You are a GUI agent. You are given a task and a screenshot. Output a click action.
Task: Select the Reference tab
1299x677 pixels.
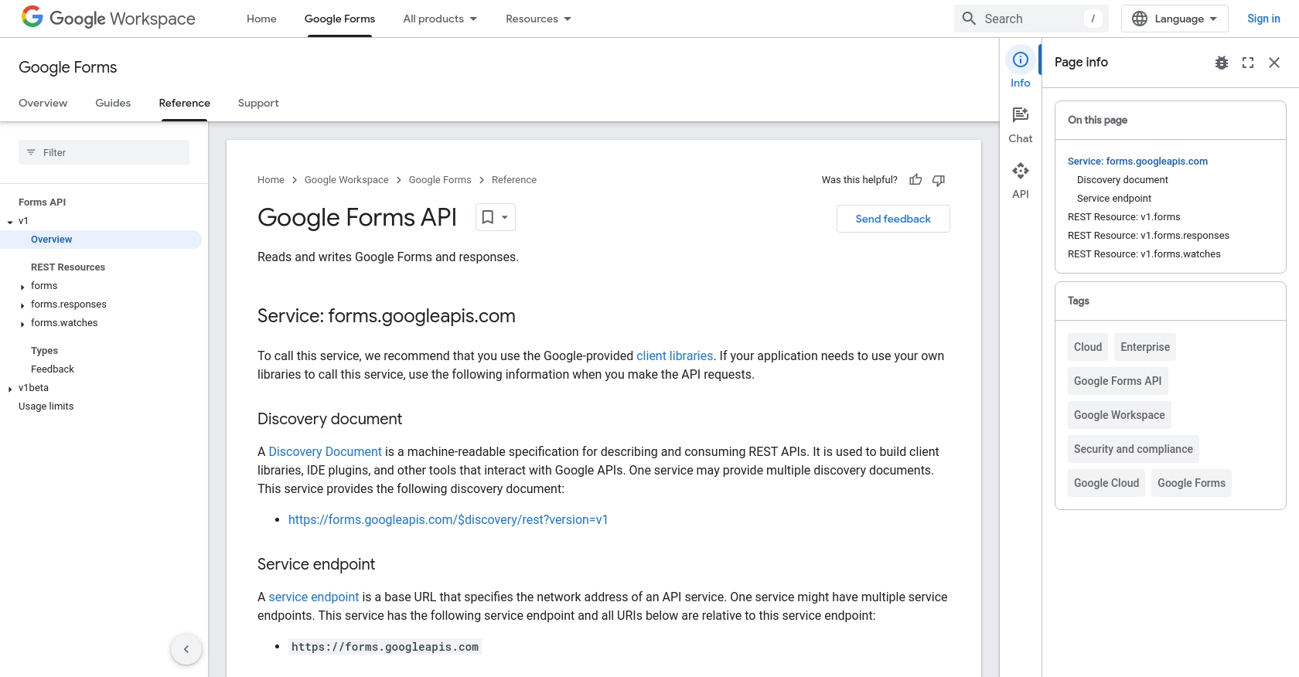tap(184, 103)
